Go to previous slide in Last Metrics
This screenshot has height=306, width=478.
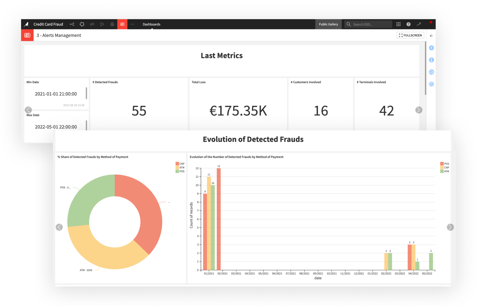28,110
